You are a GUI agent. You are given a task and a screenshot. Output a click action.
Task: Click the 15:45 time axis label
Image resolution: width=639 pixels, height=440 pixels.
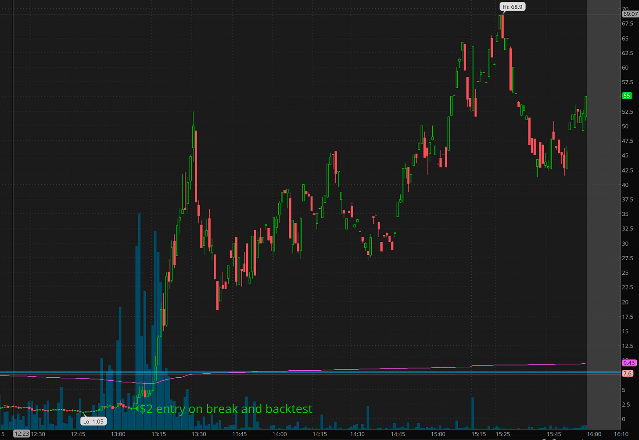tap(553, 434)
